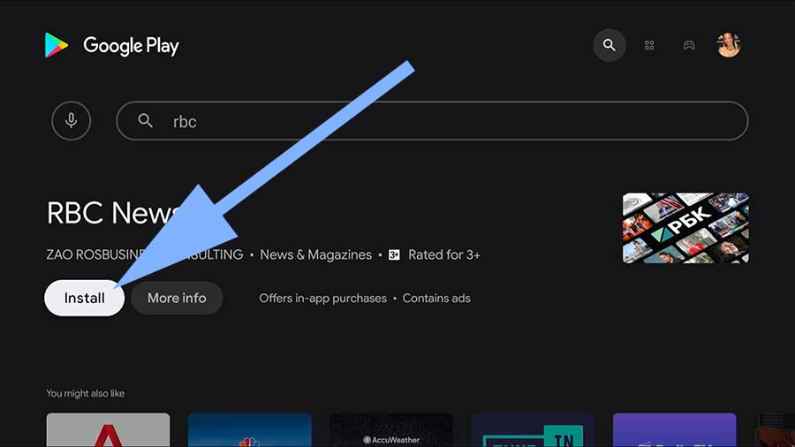
Task: Open the TN suggested app card
Action: (x=533, y=429)
